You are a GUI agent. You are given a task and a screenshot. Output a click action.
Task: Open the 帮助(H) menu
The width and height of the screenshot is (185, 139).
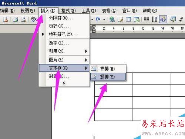coord(150,11)
